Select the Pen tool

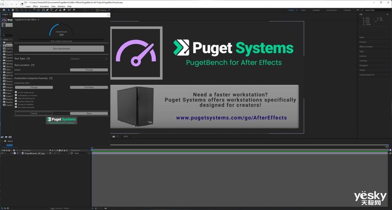[x=48, y=10]
